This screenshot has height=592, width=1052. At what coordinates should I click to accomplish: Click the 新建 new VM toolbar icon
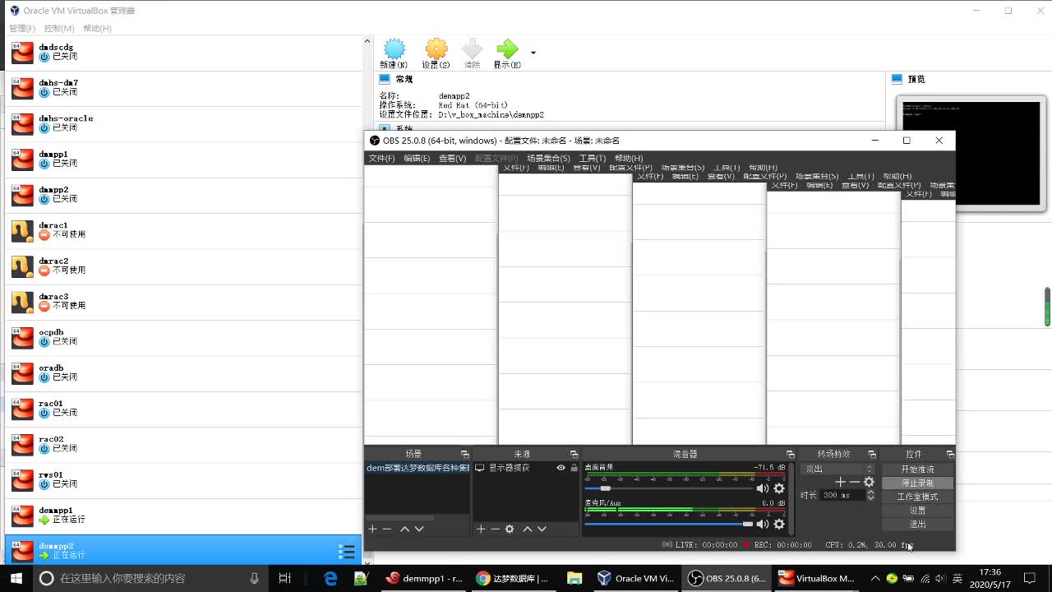pyautogui.click(x=394, y=49)
